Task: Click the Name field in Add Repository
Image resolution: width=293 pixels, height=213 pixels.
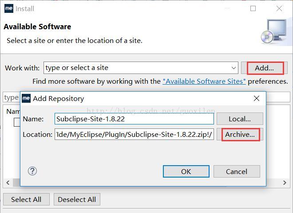Action: (134, 119)
